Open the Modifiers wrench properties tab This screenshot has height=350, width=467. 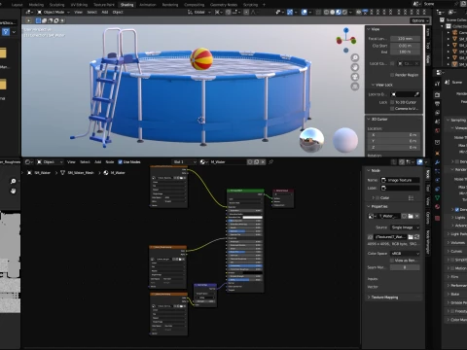click(x=438, y=162)
